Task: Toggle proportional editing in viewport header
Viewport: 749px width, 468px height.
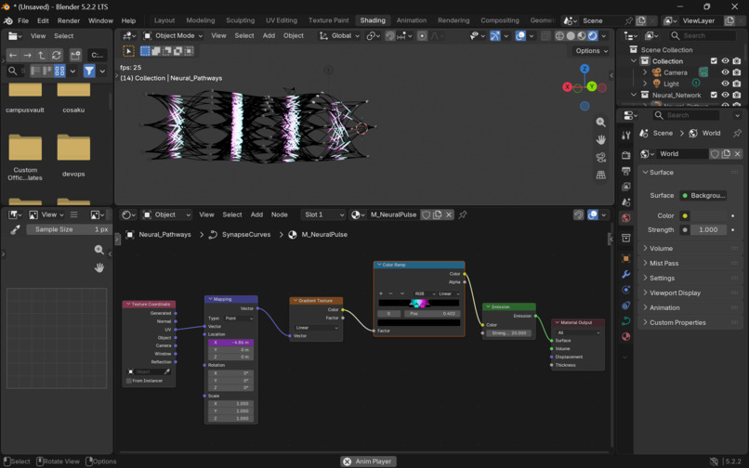Action: tap(422, 36)
